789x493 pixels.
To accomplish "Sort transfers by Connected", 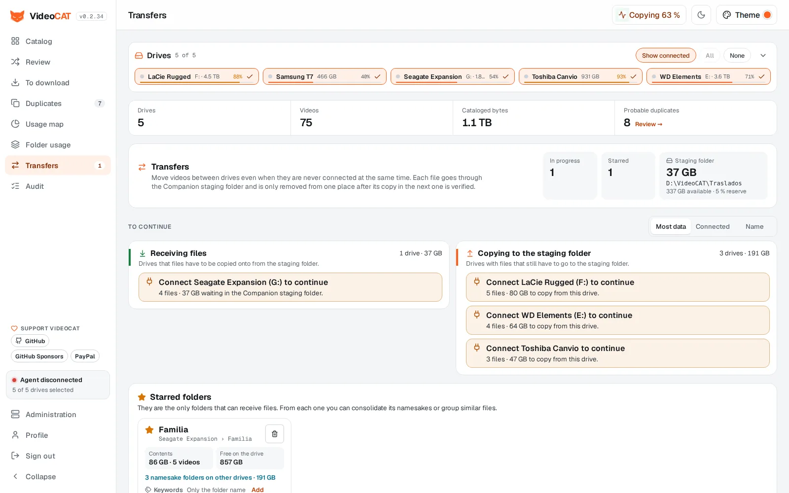I will (713, 226).
